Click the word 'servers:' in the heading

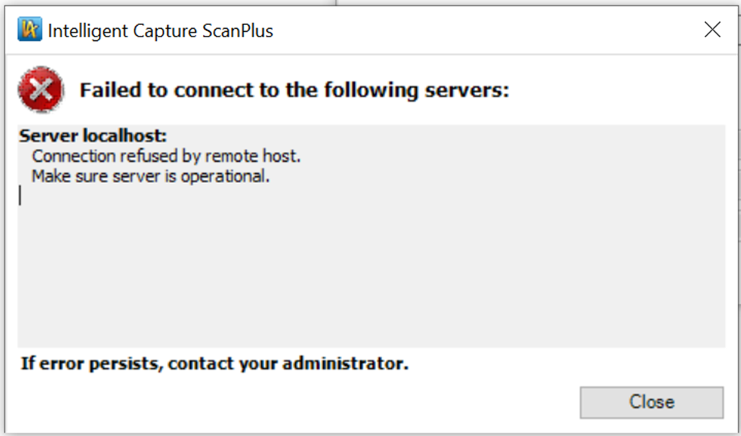[x=467, y=90]
